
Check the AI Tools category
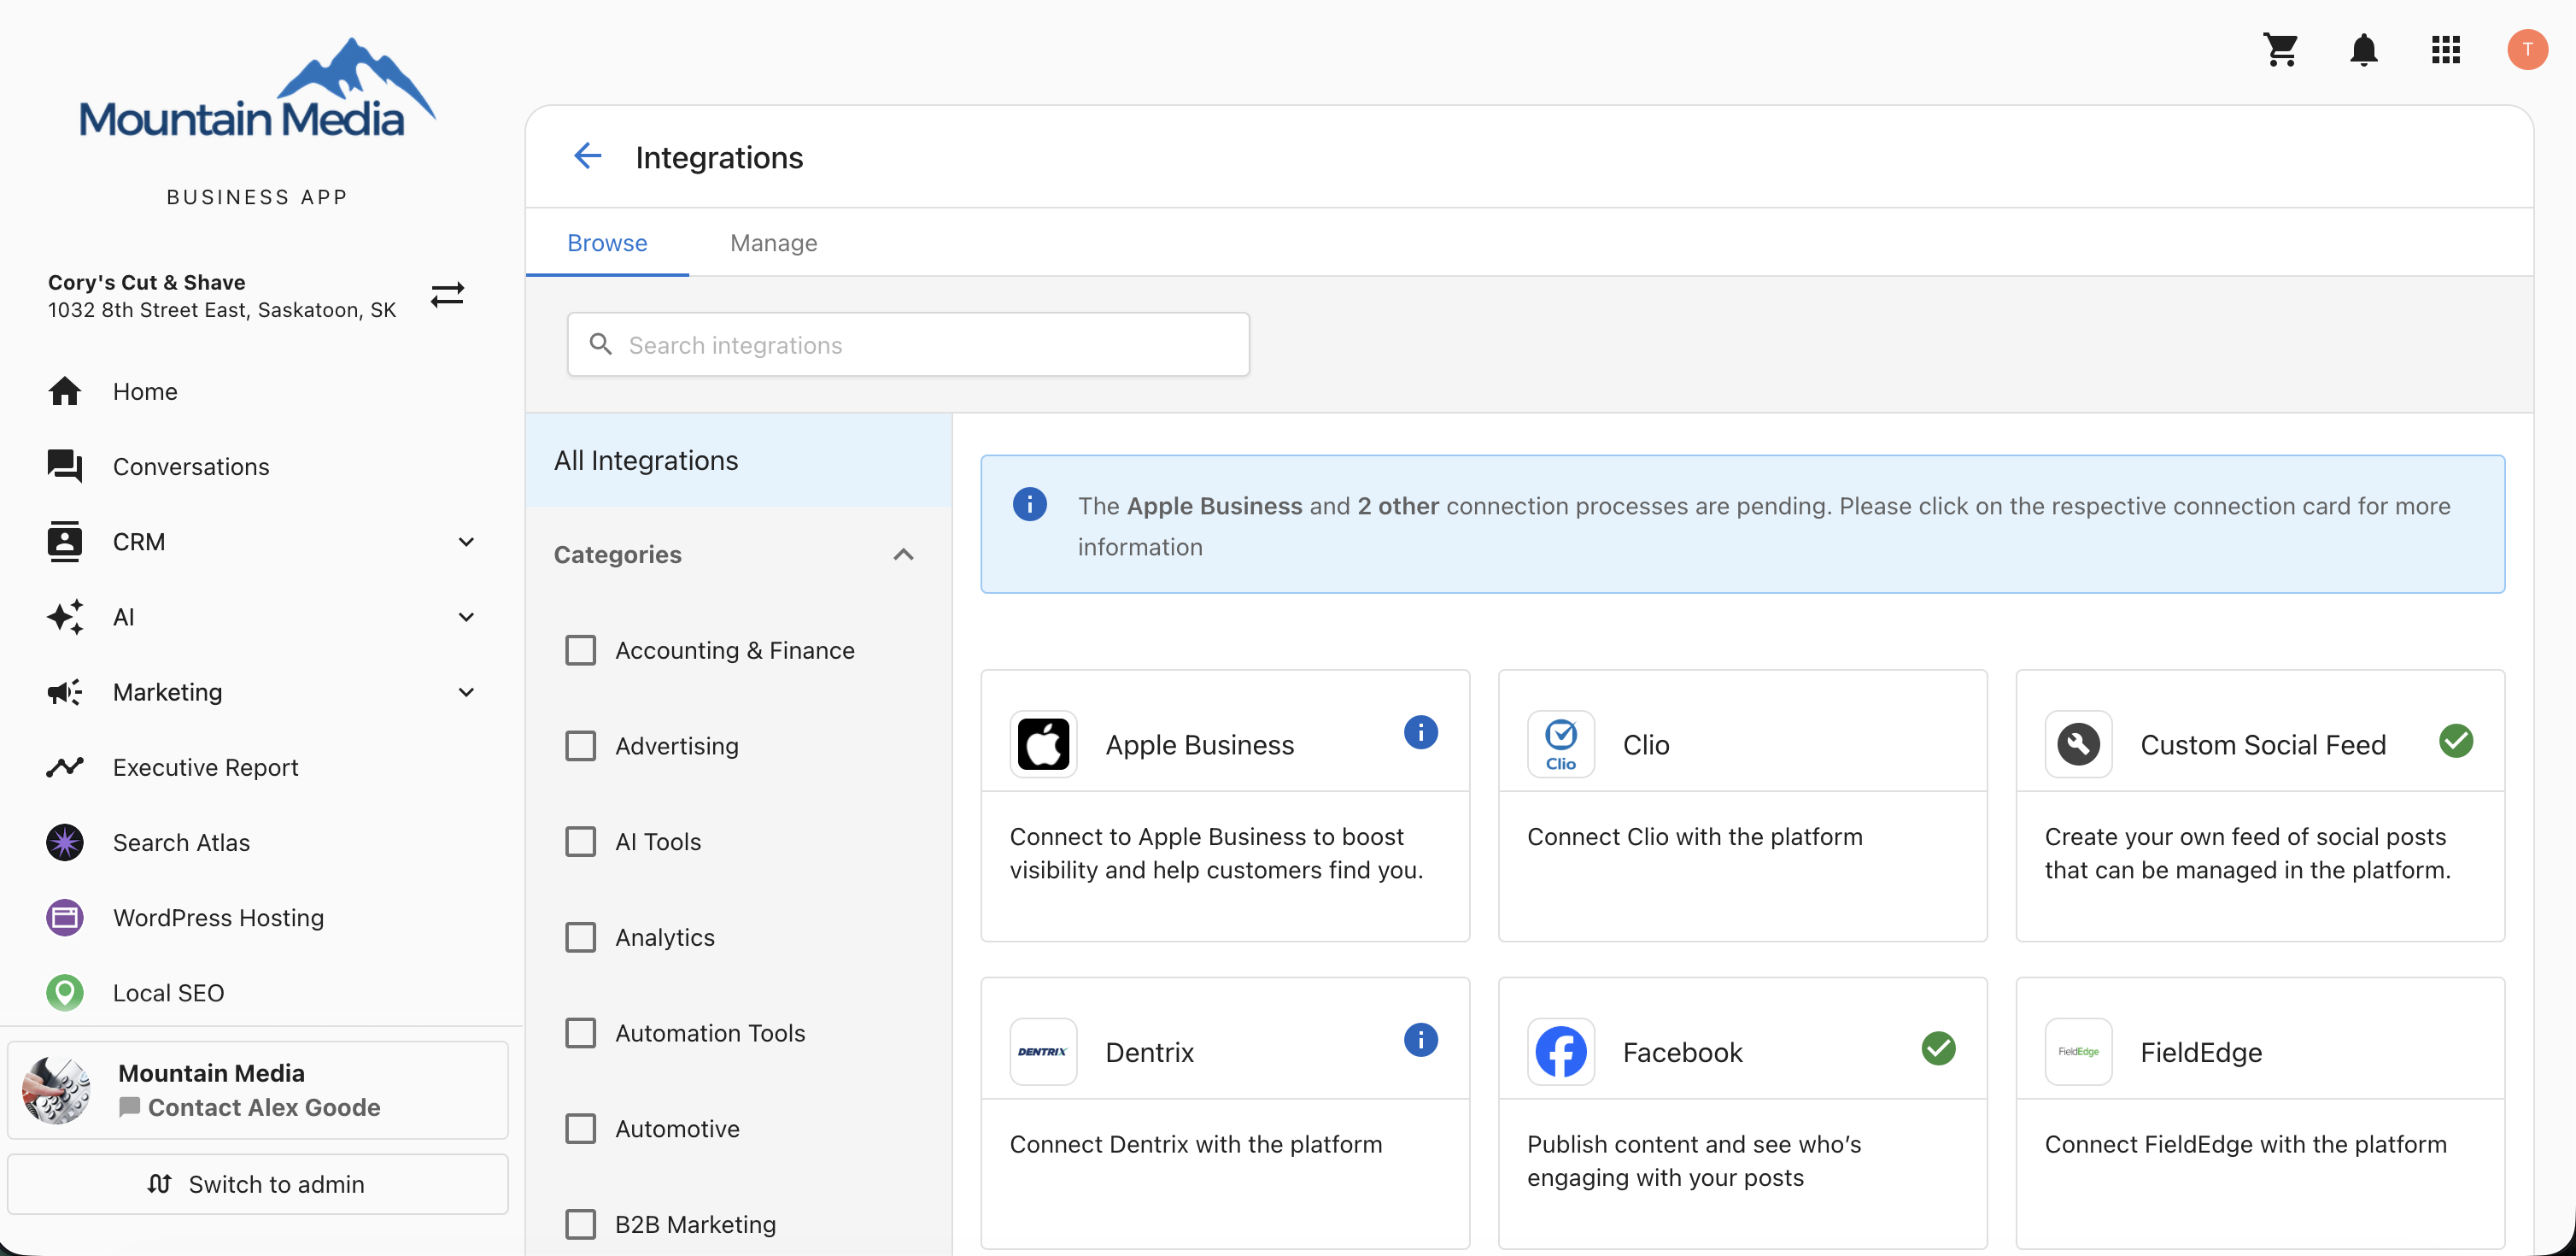click(x=580, y=841)
